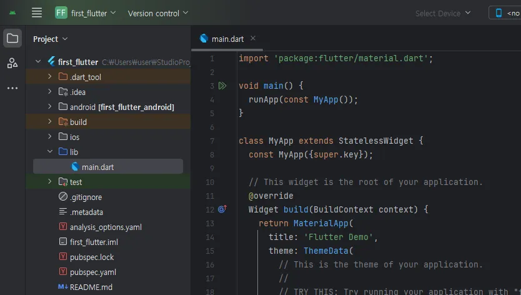This screenshot has width=521, height=295.
Task: Select the .gitignore file
Action: (86, 197)
